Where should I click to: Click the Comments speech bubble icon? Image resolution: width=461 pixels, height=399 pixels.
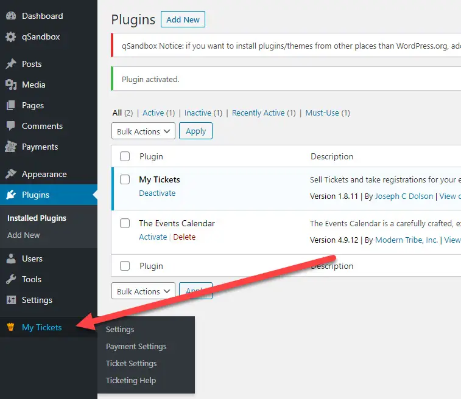[11, 126]
